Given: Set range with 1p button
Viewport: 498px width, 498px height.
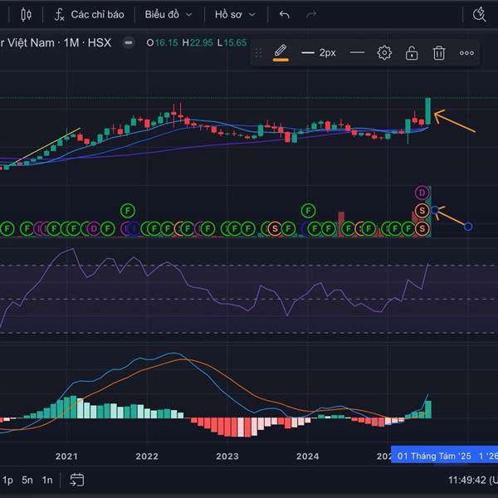Looking at the screenshot, I should (x=7, y=480).
